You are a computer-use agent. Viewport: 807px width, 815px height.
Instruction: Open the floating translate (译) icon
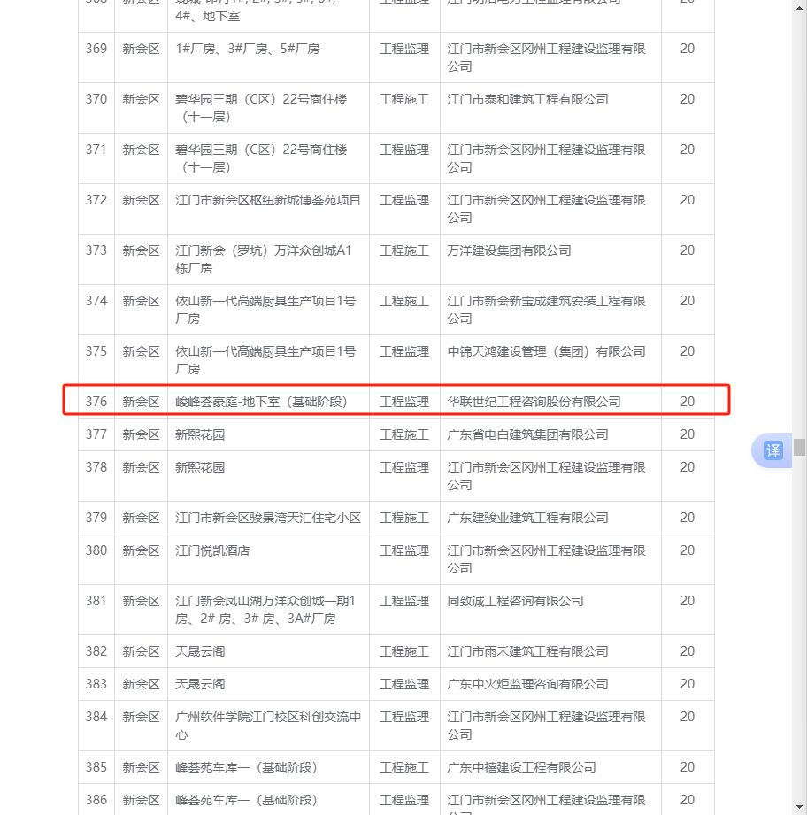click(x=772, y=450)
